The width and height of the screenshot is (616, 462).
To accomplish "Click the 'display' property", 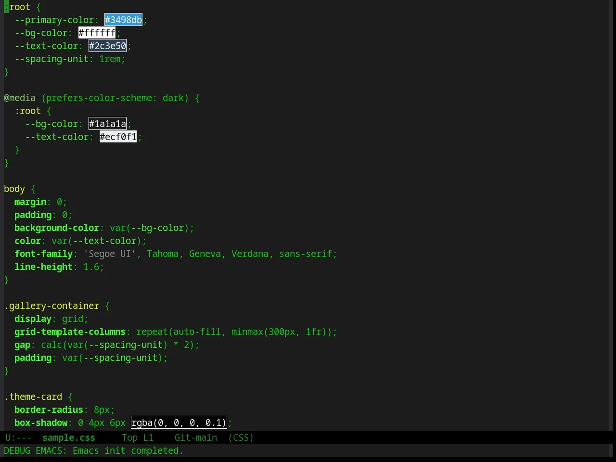I will 33,319.
